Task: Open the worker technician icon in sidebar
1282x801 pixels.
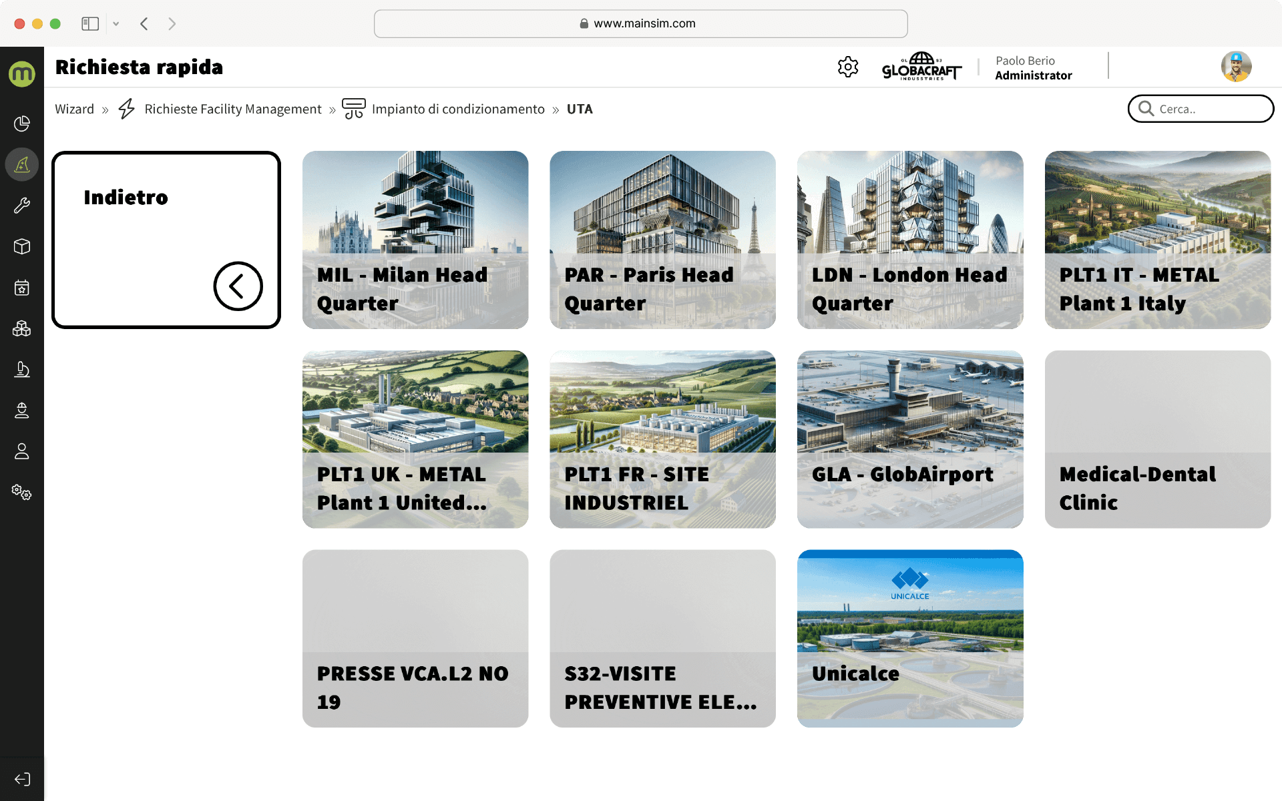Action: click(x=22, y=411)
